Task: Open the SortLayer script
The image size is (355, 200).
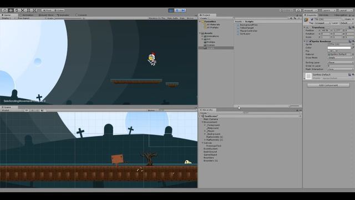Action: point(245,33)
